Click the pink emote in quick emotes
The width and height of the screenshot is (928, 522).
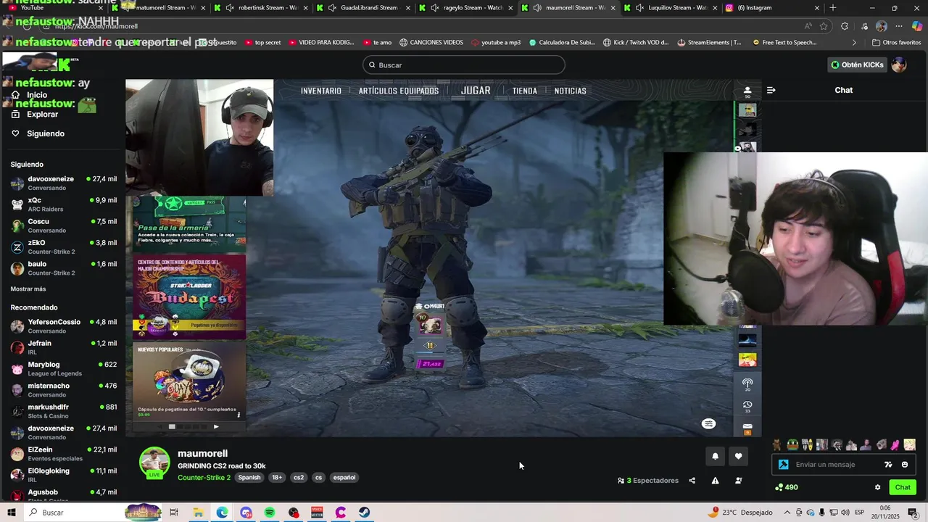(895, 445)
